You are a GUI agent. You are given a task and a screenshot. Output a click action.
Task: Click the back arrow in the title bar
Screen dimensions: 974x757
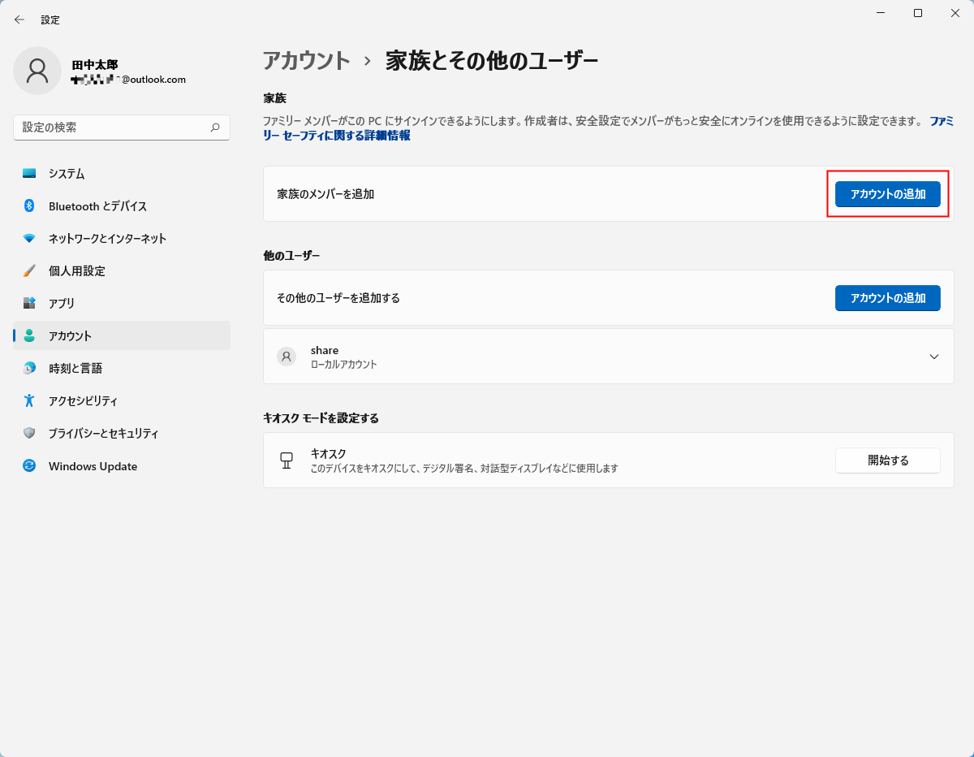click(19, 19)
